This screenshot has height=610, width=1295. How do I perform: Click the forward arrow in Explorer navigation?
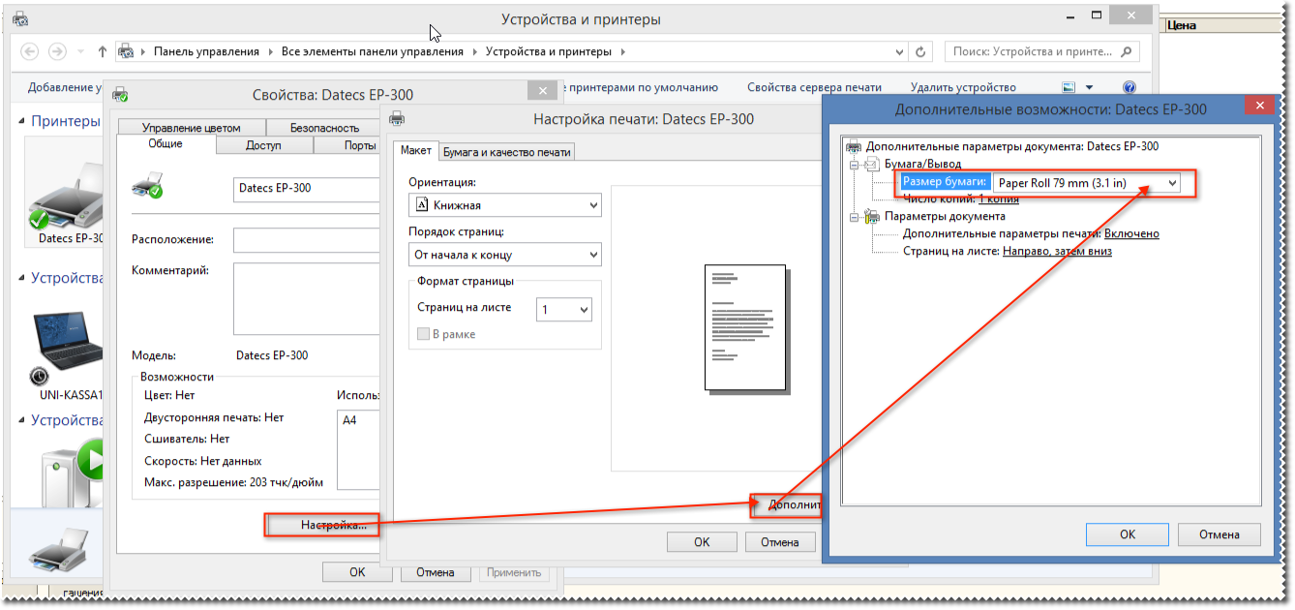click(57, 51)
